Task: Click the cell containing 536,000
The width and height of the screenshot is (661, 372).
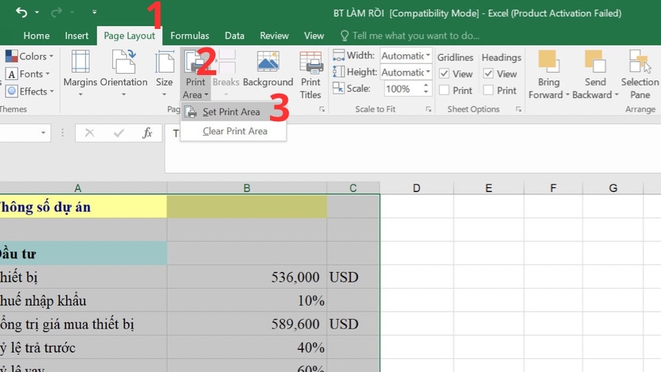Action: pos(246,277)
